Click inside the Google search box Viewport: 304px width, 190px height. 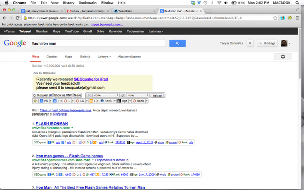coord(98,43)
